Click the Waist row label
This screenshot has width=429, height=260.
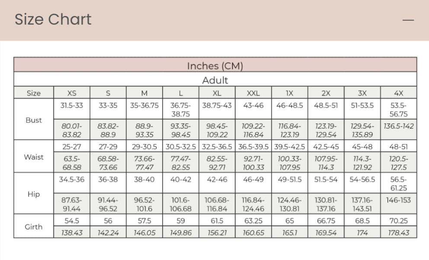(x=34, y=157)
